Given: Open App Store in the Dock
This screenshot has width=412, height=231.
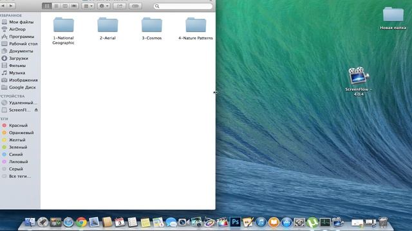Looking at the screenshot, I should click(286, 223).
